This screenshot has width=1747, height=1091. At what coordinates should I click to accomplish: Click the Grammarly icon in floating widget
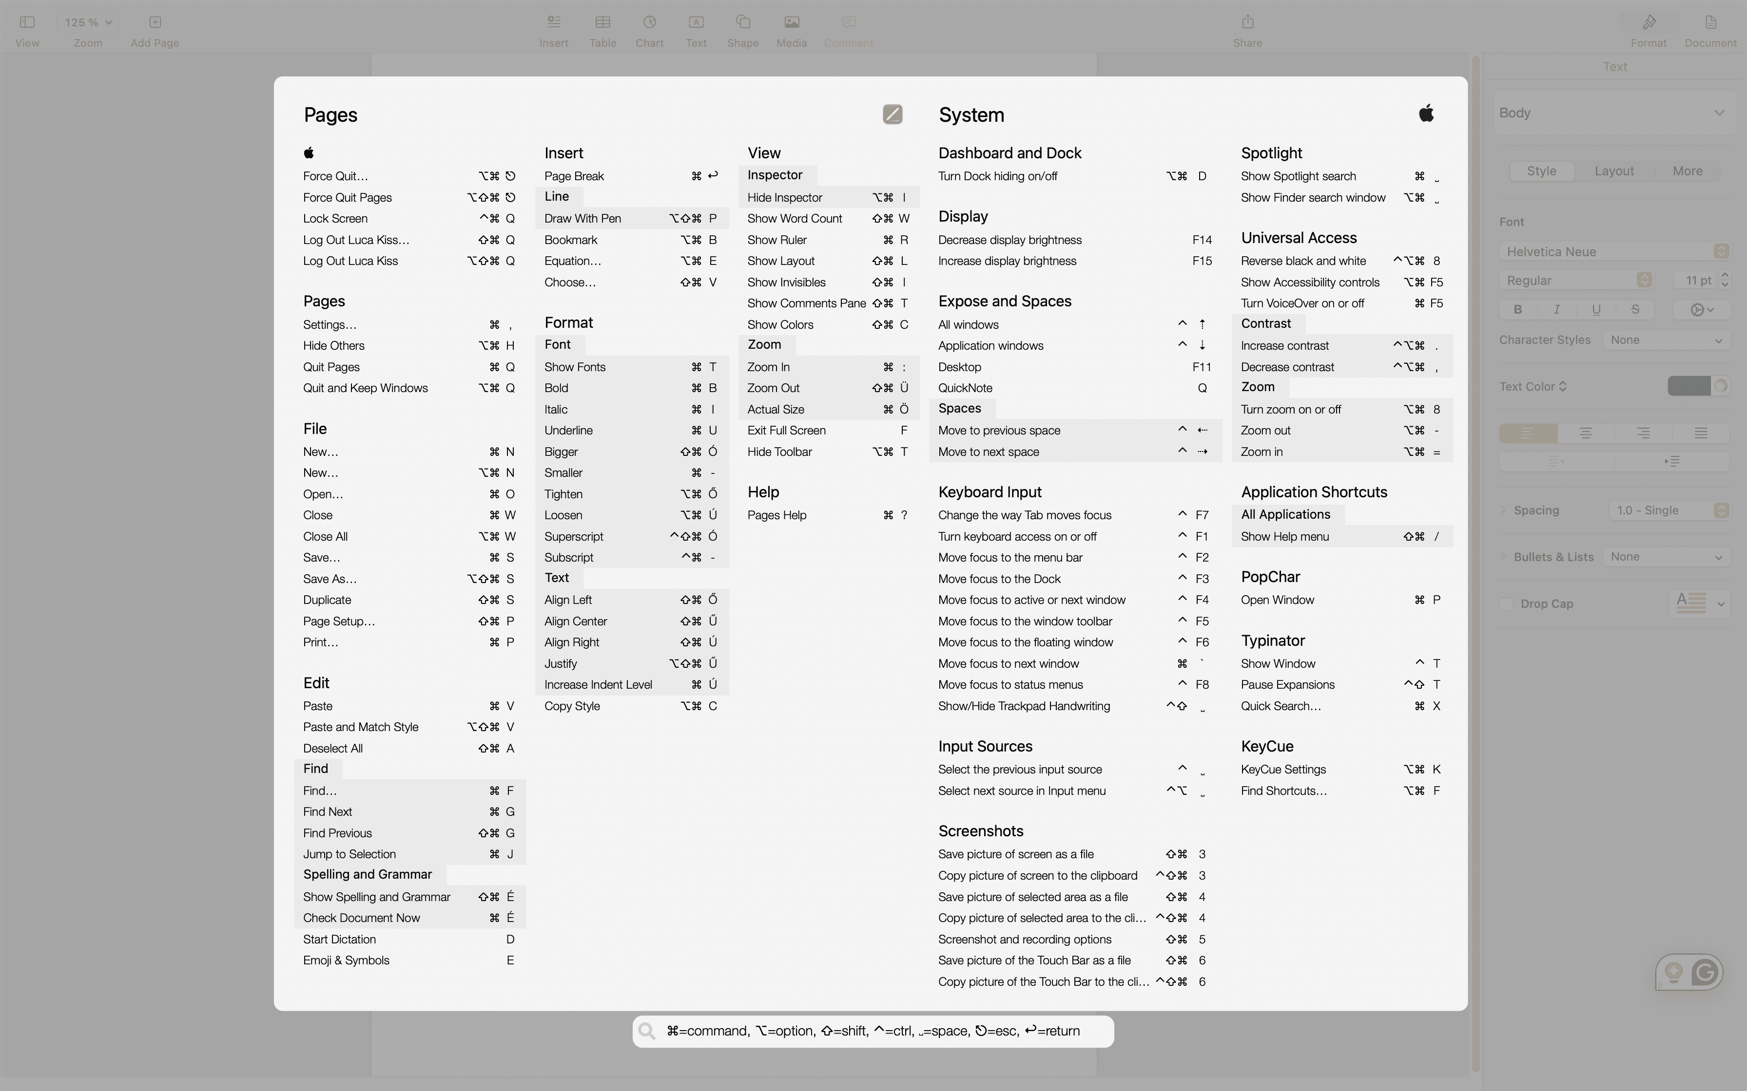pyautogui.click(x=1705, y=972)
